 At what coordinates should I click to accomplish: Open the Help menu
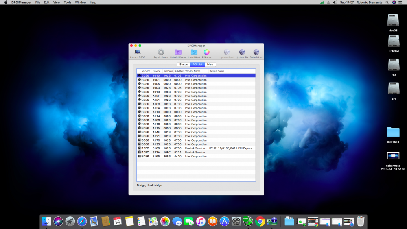[93, 2]
